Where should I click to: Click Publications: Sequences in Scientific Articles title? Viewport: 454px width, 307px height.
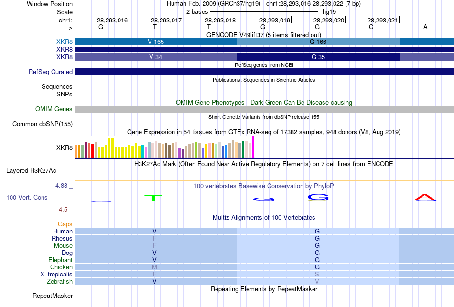pyautogui.click(x=264, y=80)
